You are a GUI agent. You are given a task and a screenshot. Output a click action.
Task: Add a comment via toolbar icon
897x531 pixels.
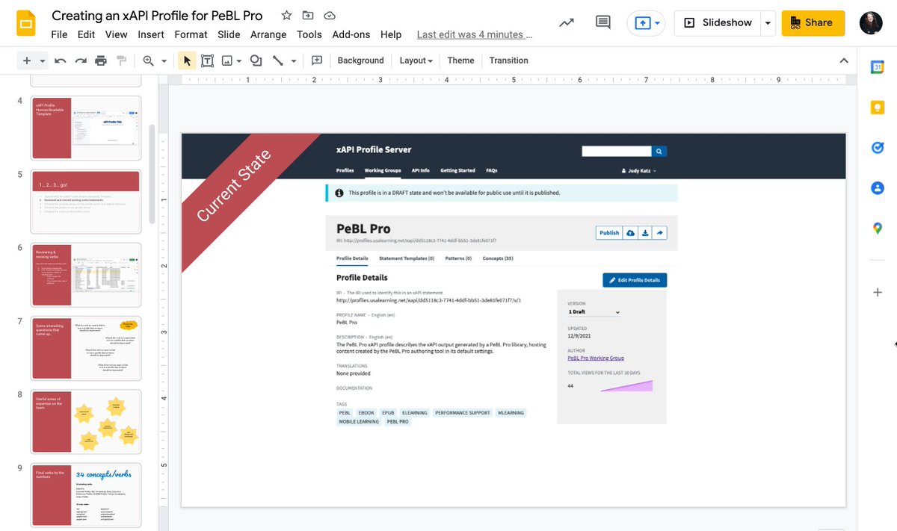pos(317,60)
